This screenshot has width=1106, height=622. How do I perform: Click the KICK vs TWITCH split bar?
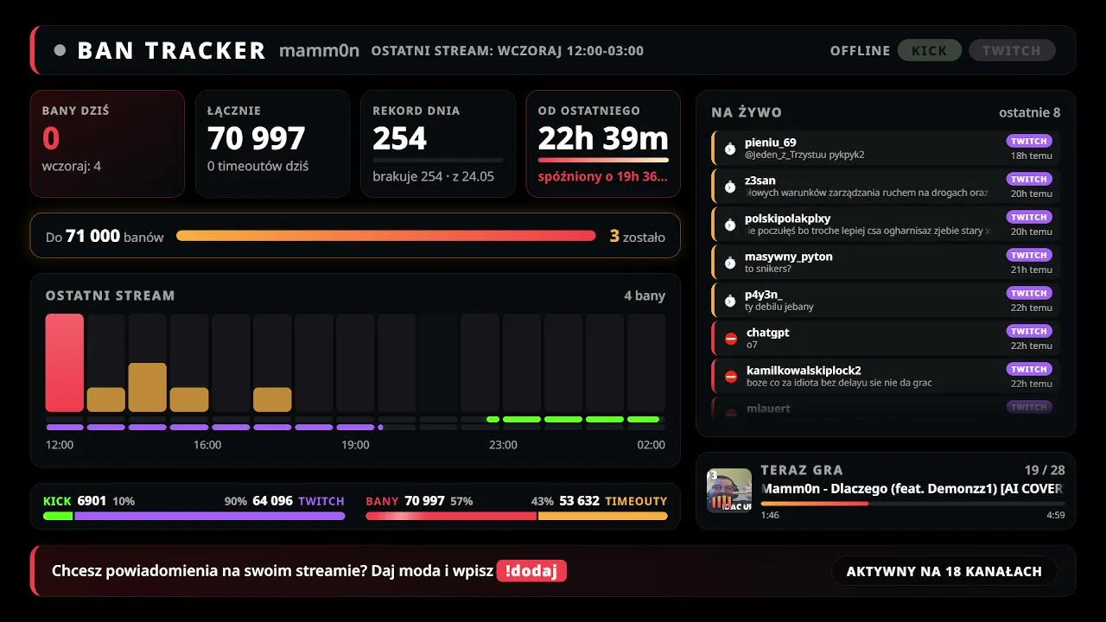194,516
